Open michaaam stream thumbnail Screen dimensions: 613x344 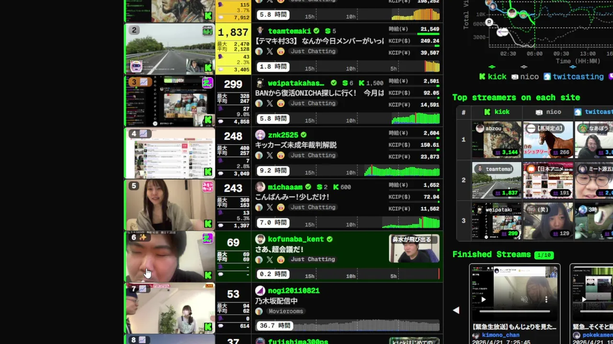(170, 205)
